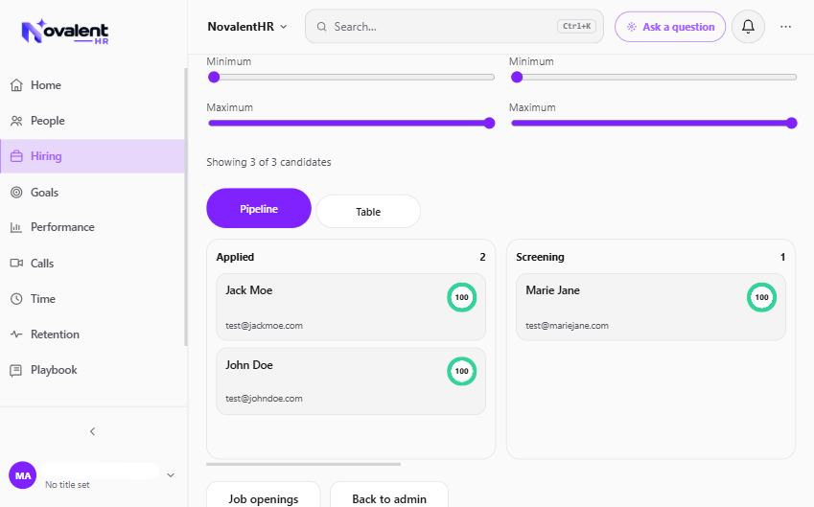Viewport: 814px width, 507px height.
Task: Go to the Retention page
Action: [x=93, y=334]
